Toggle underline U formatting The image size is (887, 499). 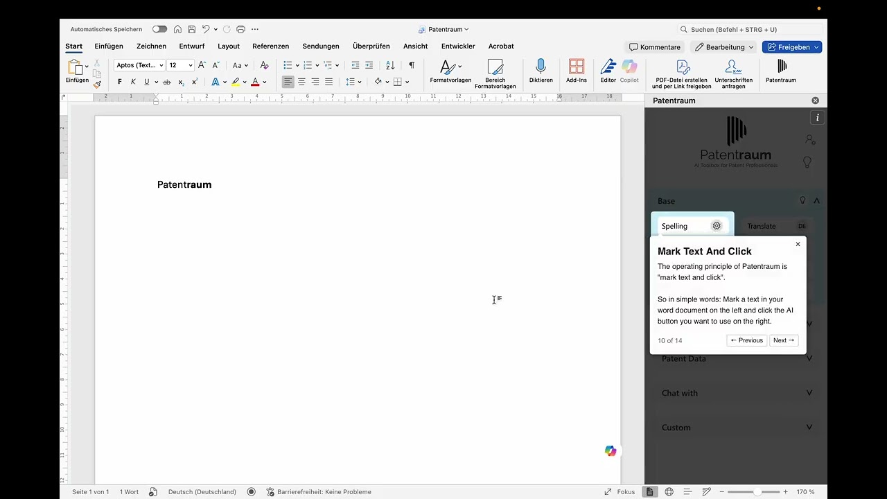pyautogui.click(x=146, y=82)
